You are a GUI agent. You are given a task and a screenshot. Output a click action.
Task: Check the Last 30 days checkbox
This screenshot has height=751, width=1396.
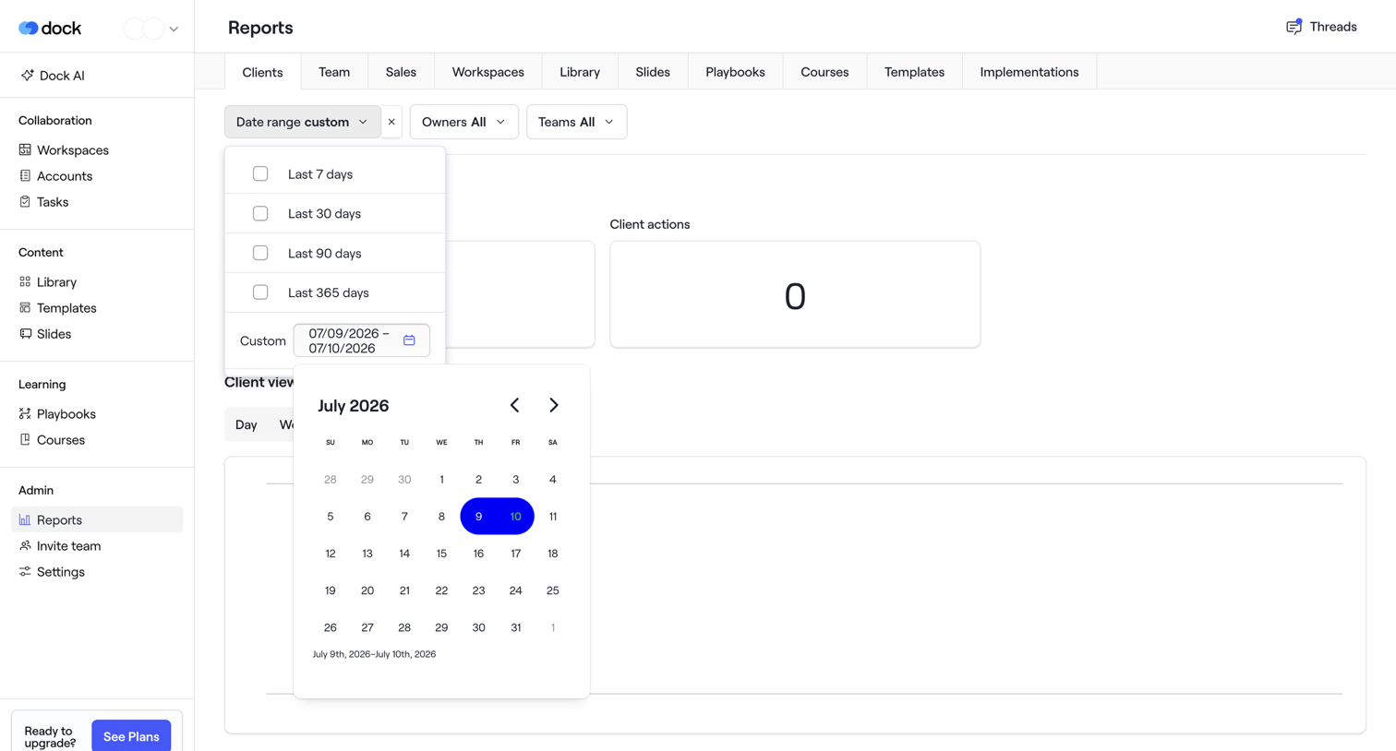click(260, 213)
